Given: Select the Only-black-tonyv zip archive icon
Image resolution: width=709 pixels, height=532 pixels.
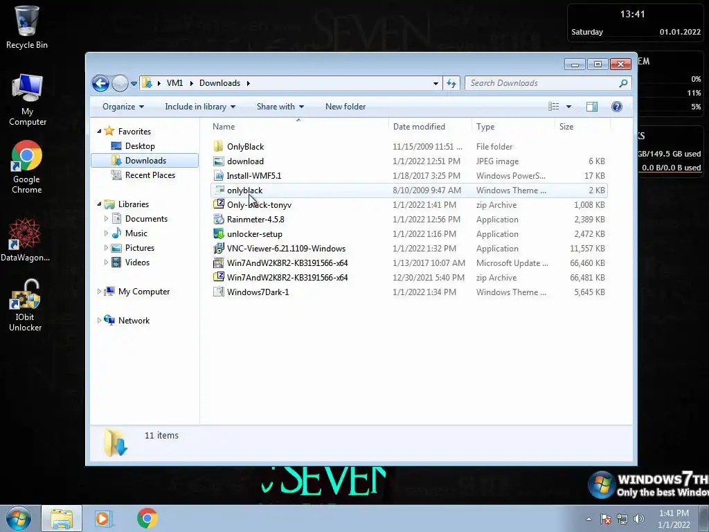Looking at the screenshot, I should [218, 204].
